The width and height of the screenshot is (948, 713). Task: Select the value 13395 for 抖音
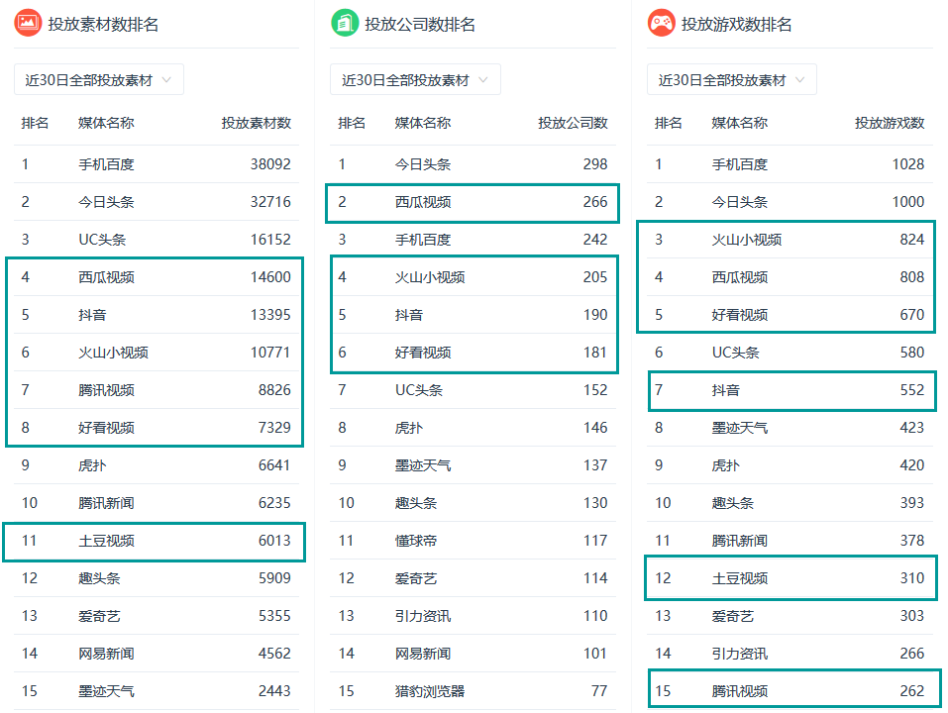(x=270, y=315)
